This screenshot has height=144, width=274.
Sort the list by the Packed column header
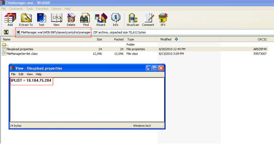point(114,39)
